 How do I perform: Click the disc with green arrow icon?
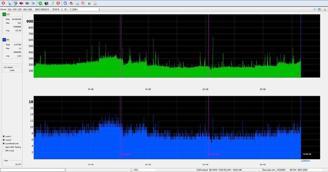pyautogui.click(x=52, y=3)
